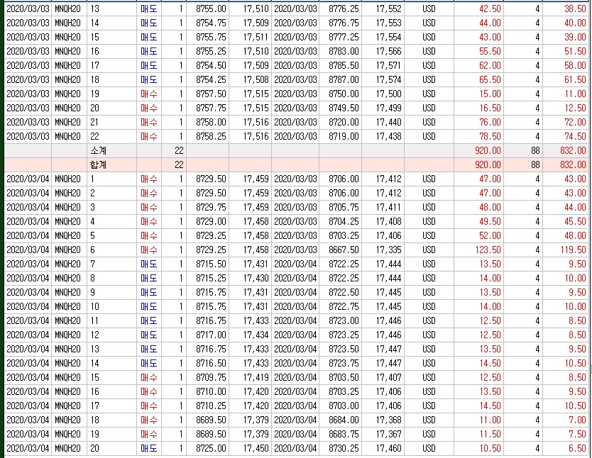
Task: Click entry price 8725.00 in 03/04 row 20
Action: pos(211,448)
